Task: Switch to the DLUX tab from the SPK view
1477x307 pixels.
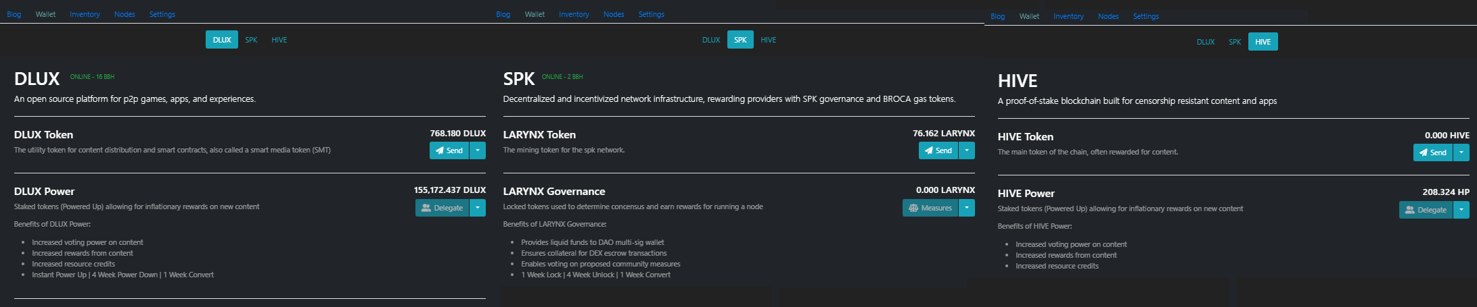Action: point(711,40)
